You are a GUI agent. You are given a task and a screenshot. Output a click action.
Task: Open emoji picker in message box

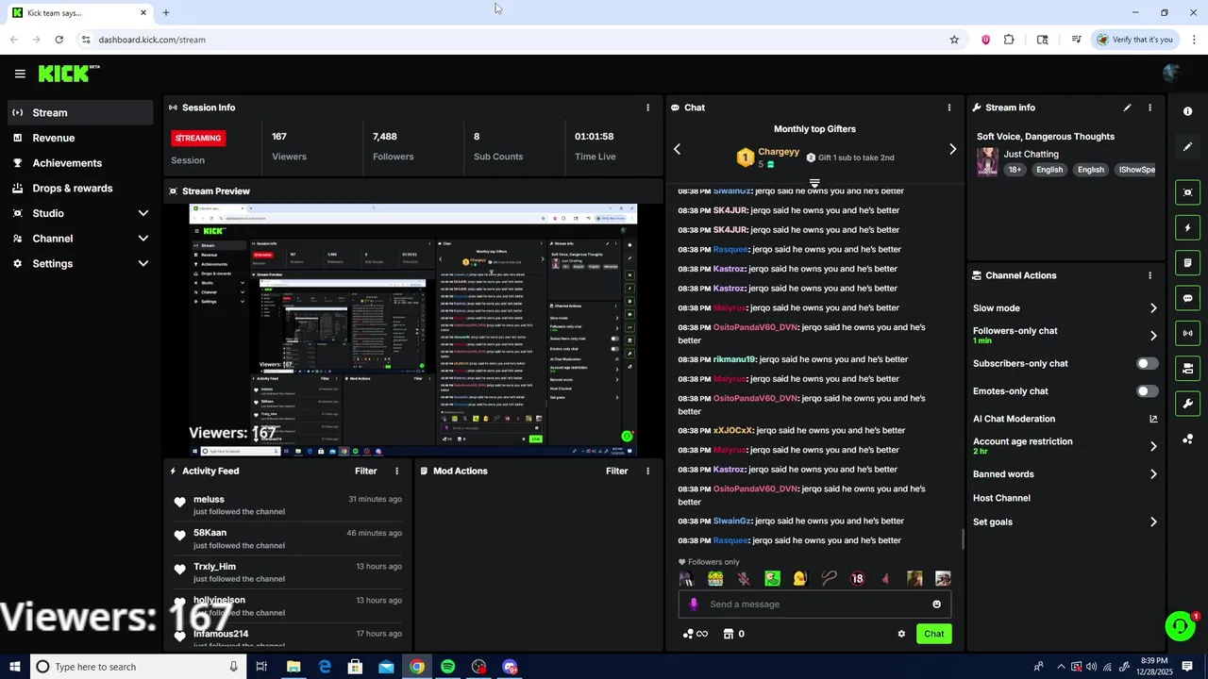(936, 604)
